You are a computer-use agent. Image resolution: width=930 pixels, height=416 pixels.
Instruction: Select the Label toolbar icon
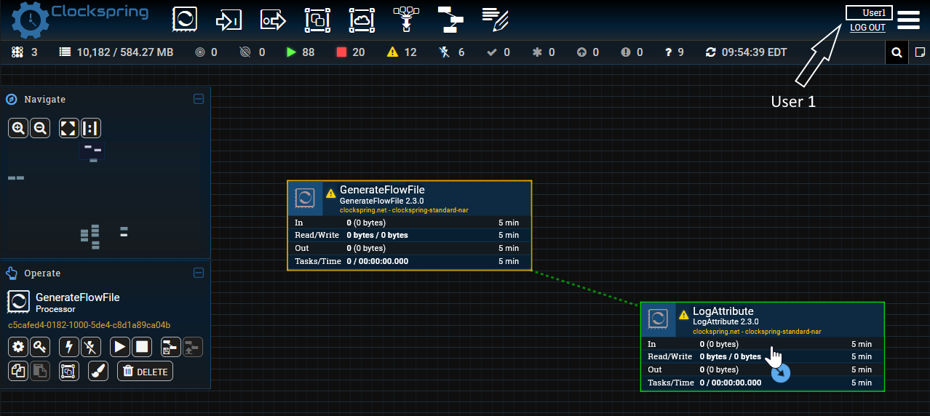(495, 20)
